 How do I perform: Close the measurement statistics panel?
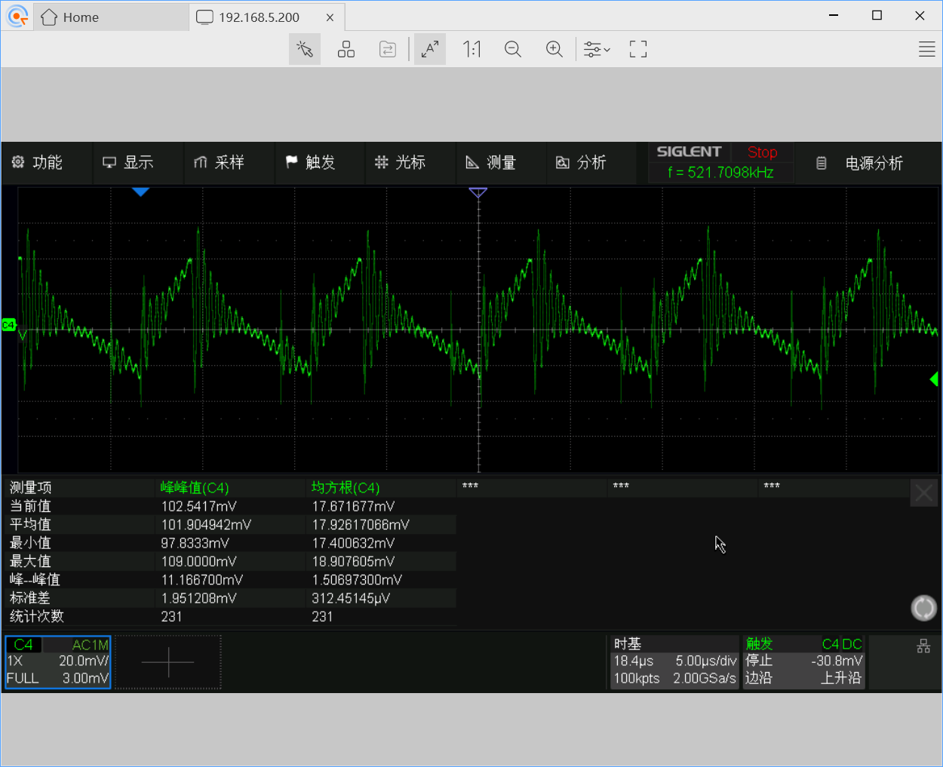click(923, 494)
